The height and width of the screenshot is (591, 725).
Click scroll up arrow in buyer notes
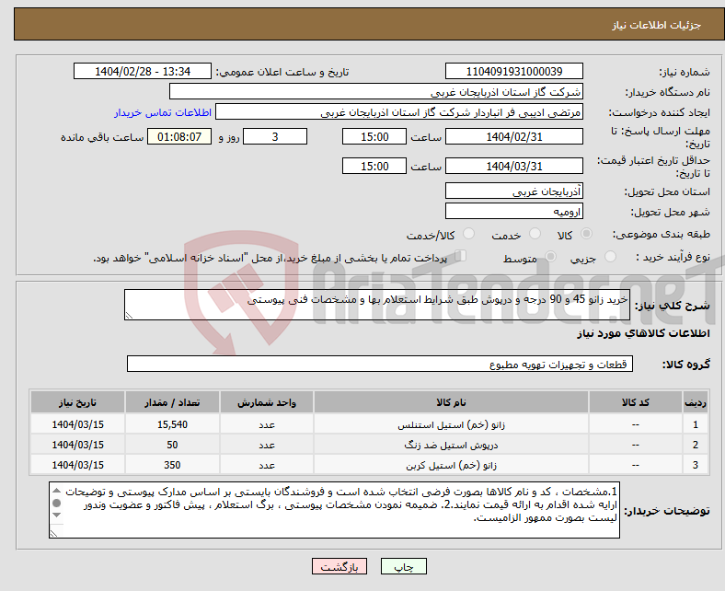56,491
